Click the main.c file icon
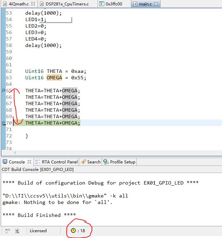This screenshot has height=238, width=222. [135, 4]
